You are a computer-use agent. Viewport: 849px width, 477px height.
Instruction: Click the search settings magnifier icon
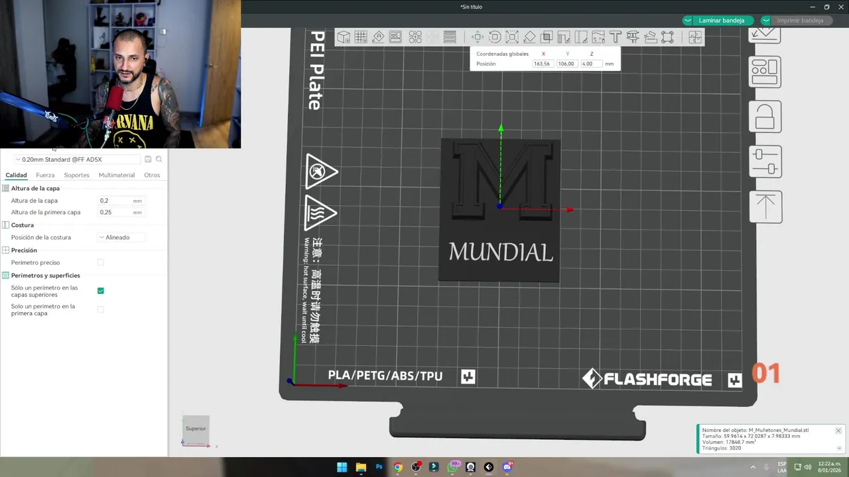(159, 159)
